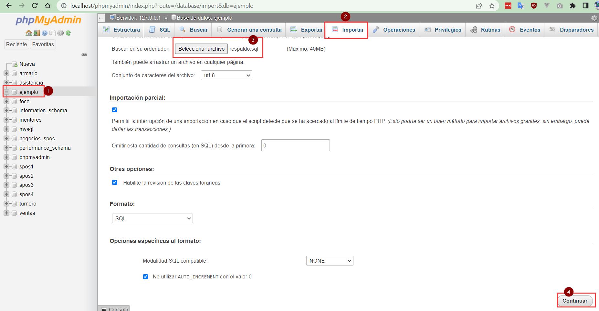Open the camera screenshot extension icon

[x=560, y=6]
